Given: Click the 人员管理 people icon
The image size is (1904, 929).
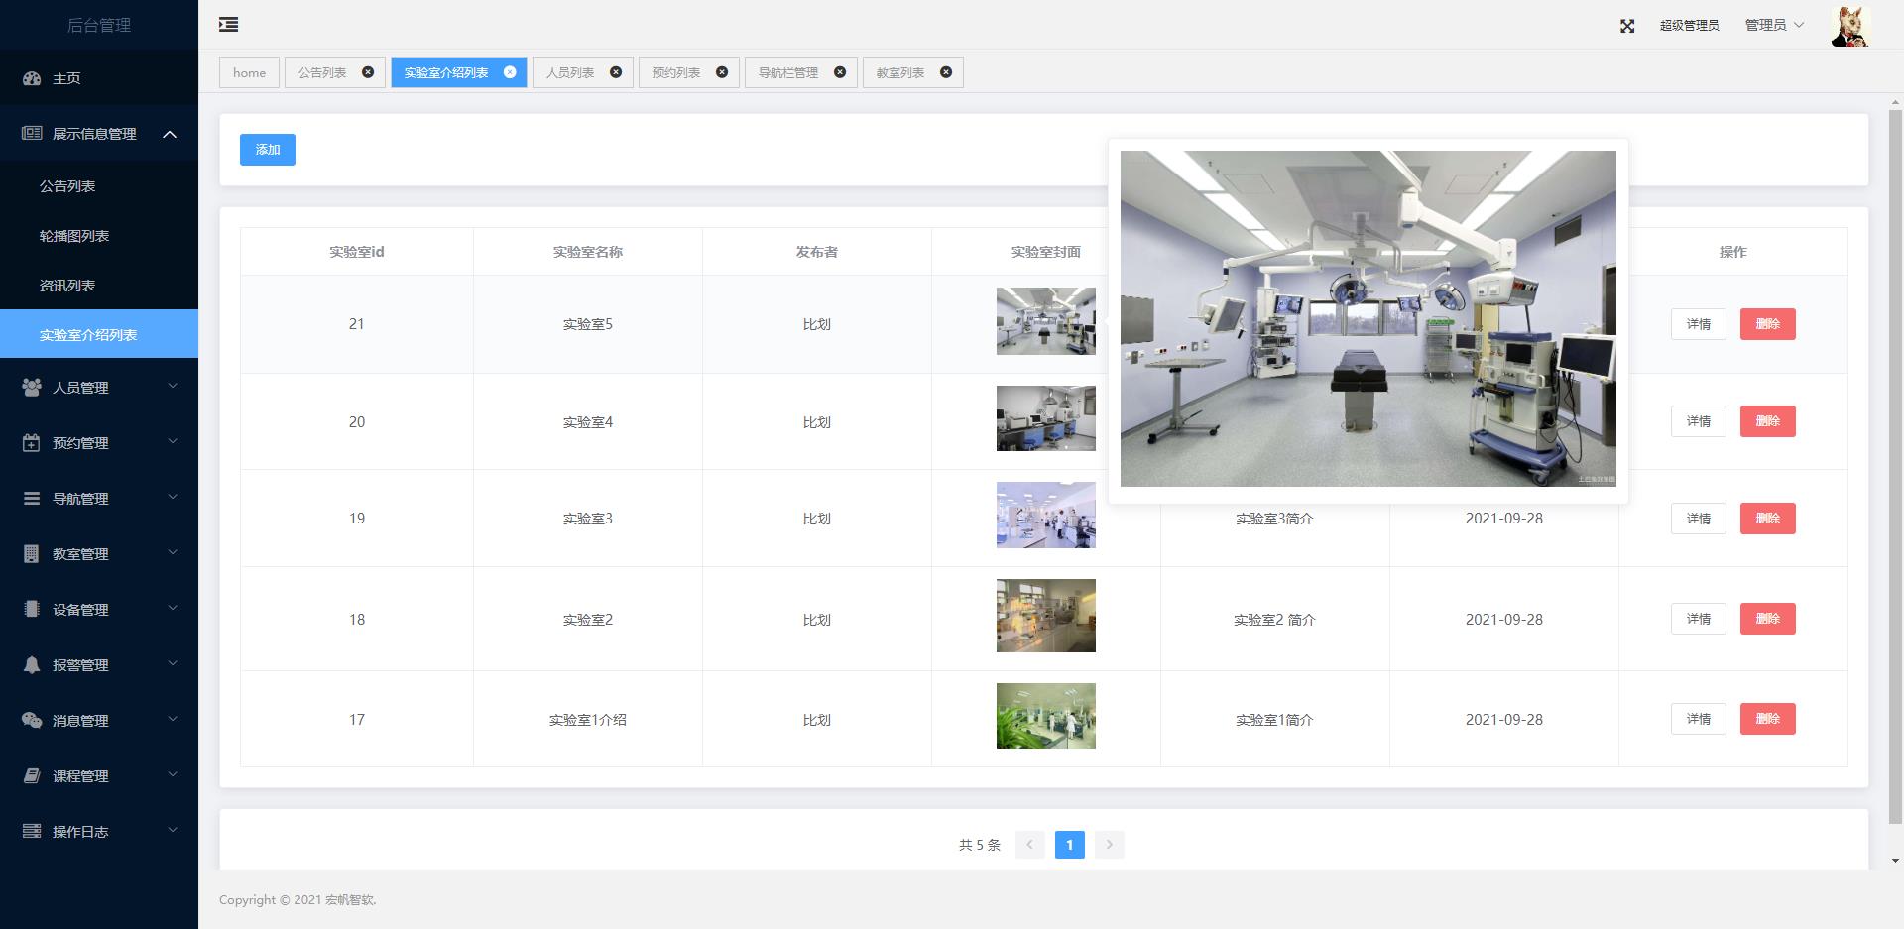Looking at the screenshot, I should (x=32, y=388).
